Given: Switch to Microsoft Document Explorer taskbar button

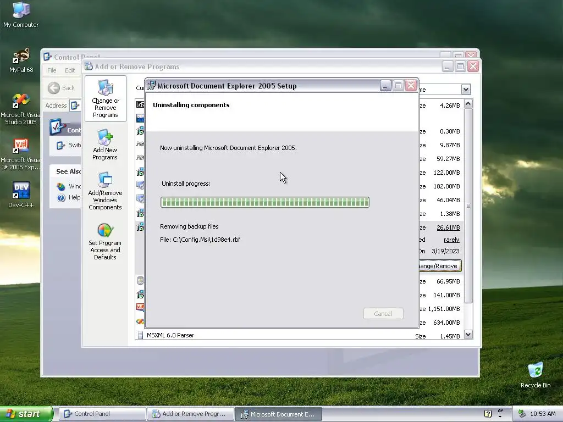Looking at the screenshot, I should (x=279, y=414).
